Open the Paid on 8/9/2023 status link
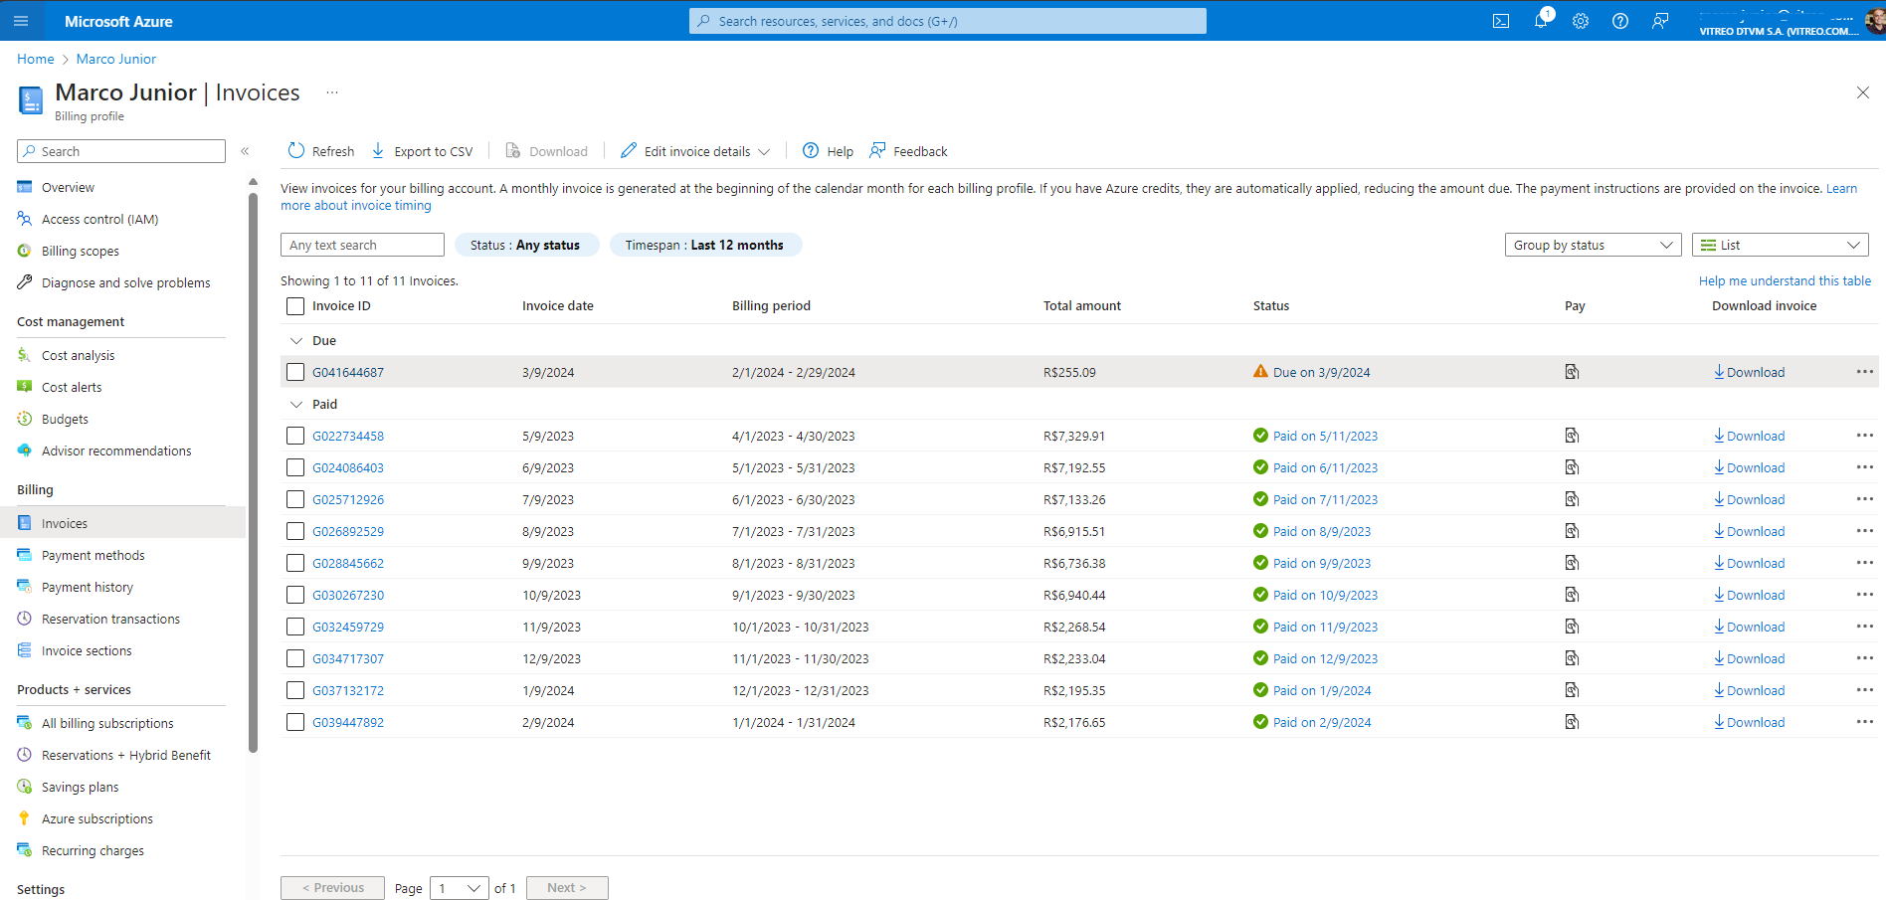Image resolution: width=1886 pixels, height=900 pixels. (1322, 531)
